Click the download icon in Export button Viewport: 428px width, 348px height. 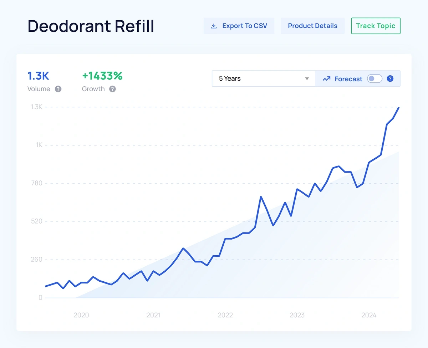click(x=214, y=26)
